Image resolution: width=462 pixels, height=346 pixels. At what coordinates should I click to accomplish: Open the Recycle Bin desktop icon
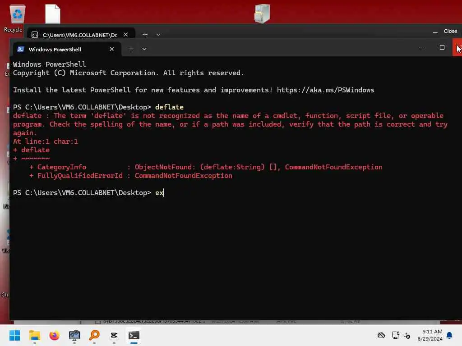click(17, 18)
